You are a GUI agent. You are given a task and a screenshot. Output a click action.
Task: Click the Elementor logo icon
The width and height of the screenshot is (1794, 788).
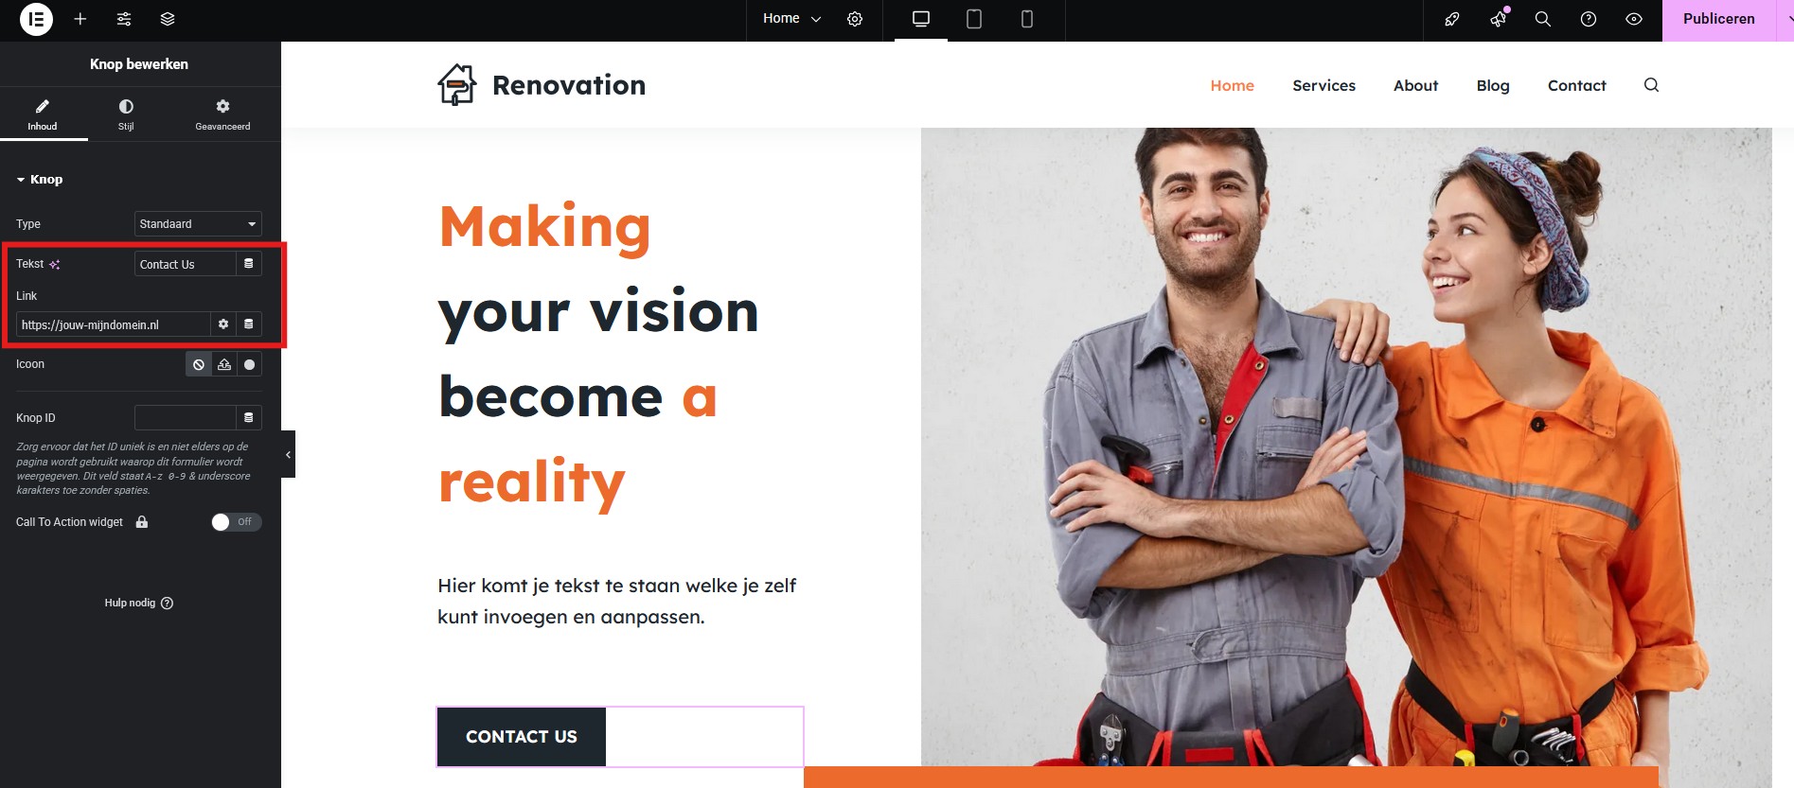tap(36, 19)
